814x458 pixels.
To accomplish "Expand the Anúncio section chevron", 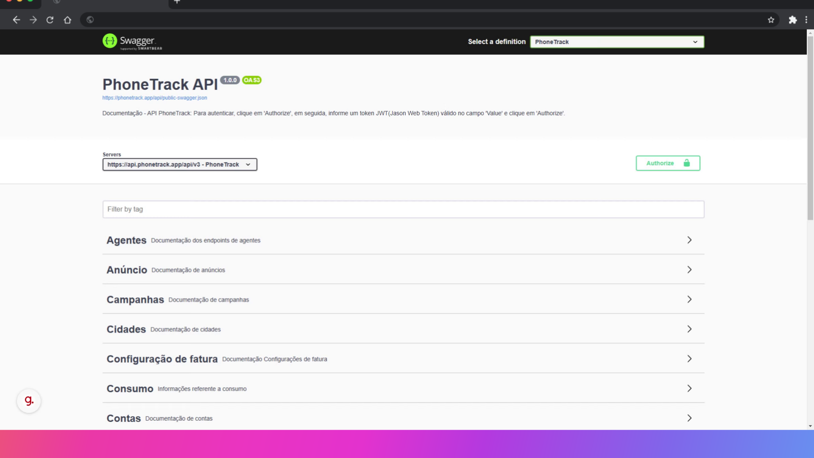I will 689,270.
